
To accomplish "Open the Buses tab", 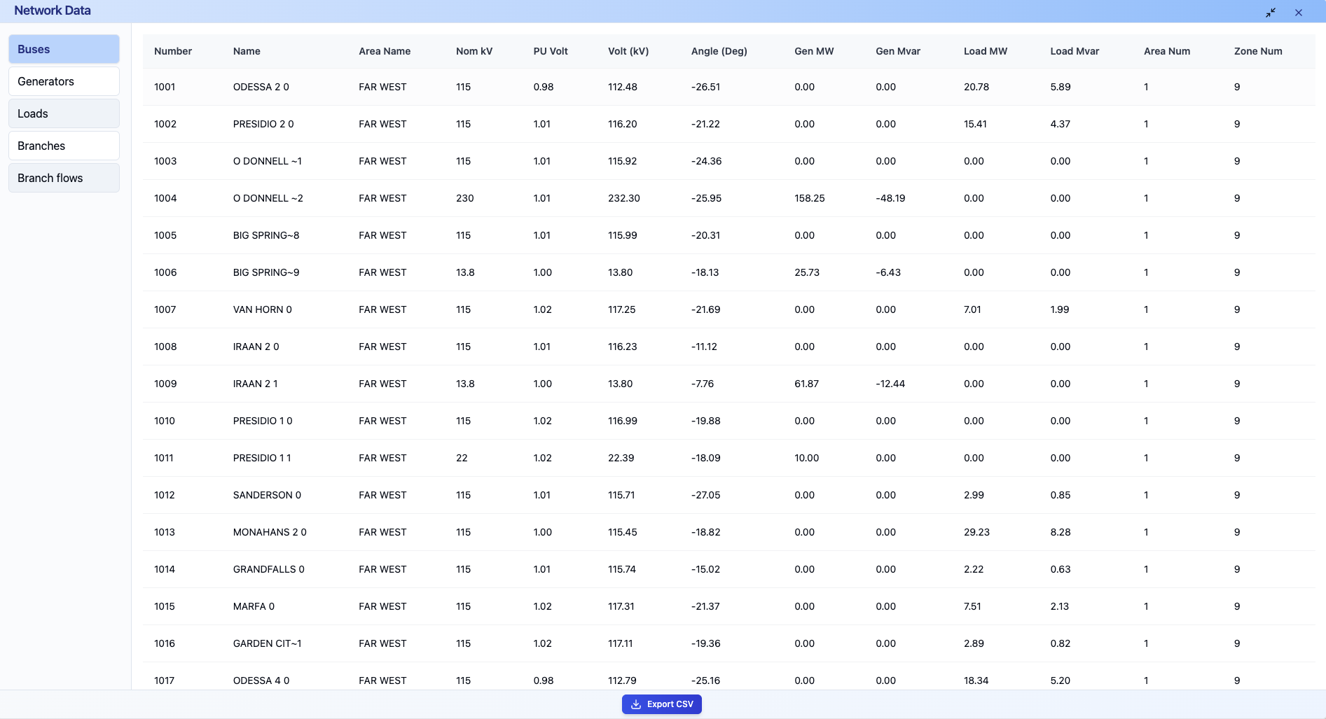I will coord(64,49).
